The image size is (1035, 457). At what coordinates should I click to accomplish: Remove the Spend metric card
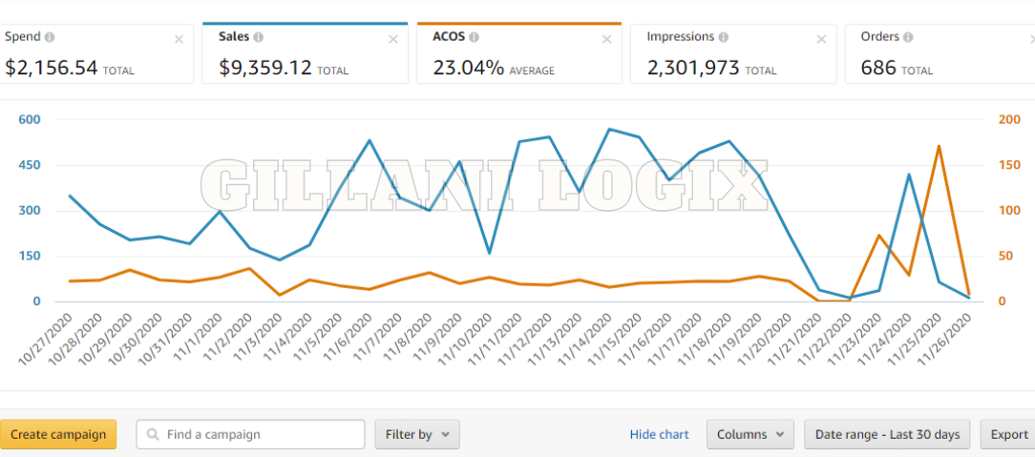pyautogui.click(x=179, y=39)
